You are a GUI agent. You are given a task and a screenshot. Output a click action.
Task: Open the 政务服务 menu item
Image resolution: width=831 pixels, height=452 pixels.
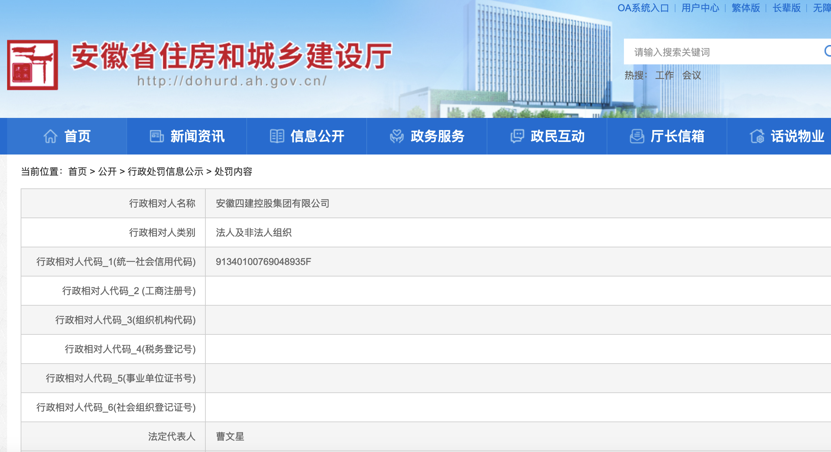[438, 136]
